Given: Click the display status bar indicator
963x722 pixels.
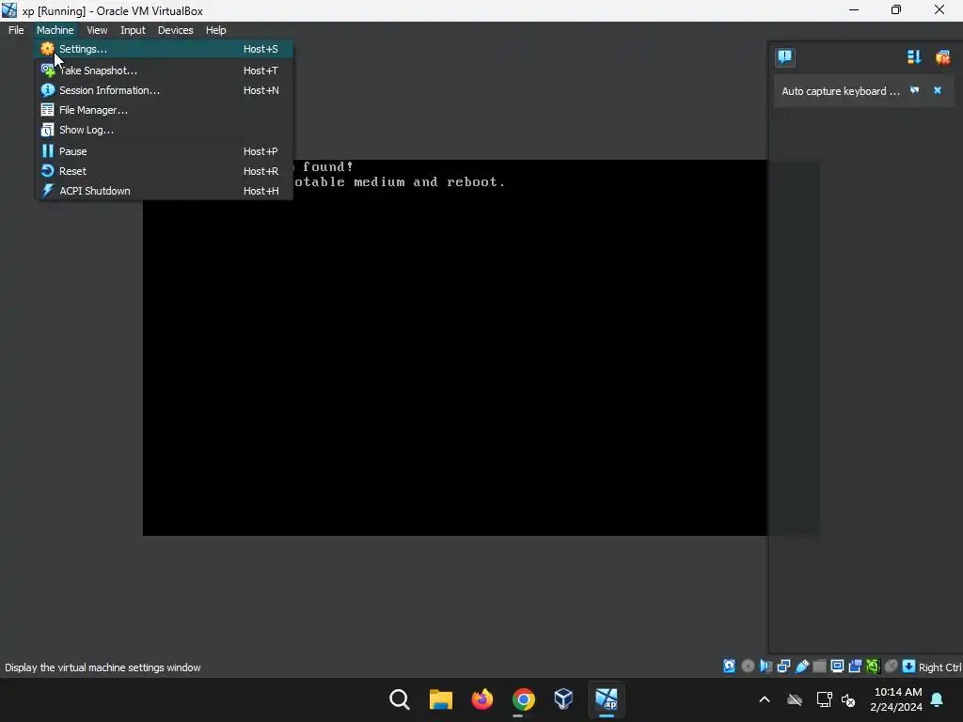Looking at the screenshot, I should [x=837, y=667].
